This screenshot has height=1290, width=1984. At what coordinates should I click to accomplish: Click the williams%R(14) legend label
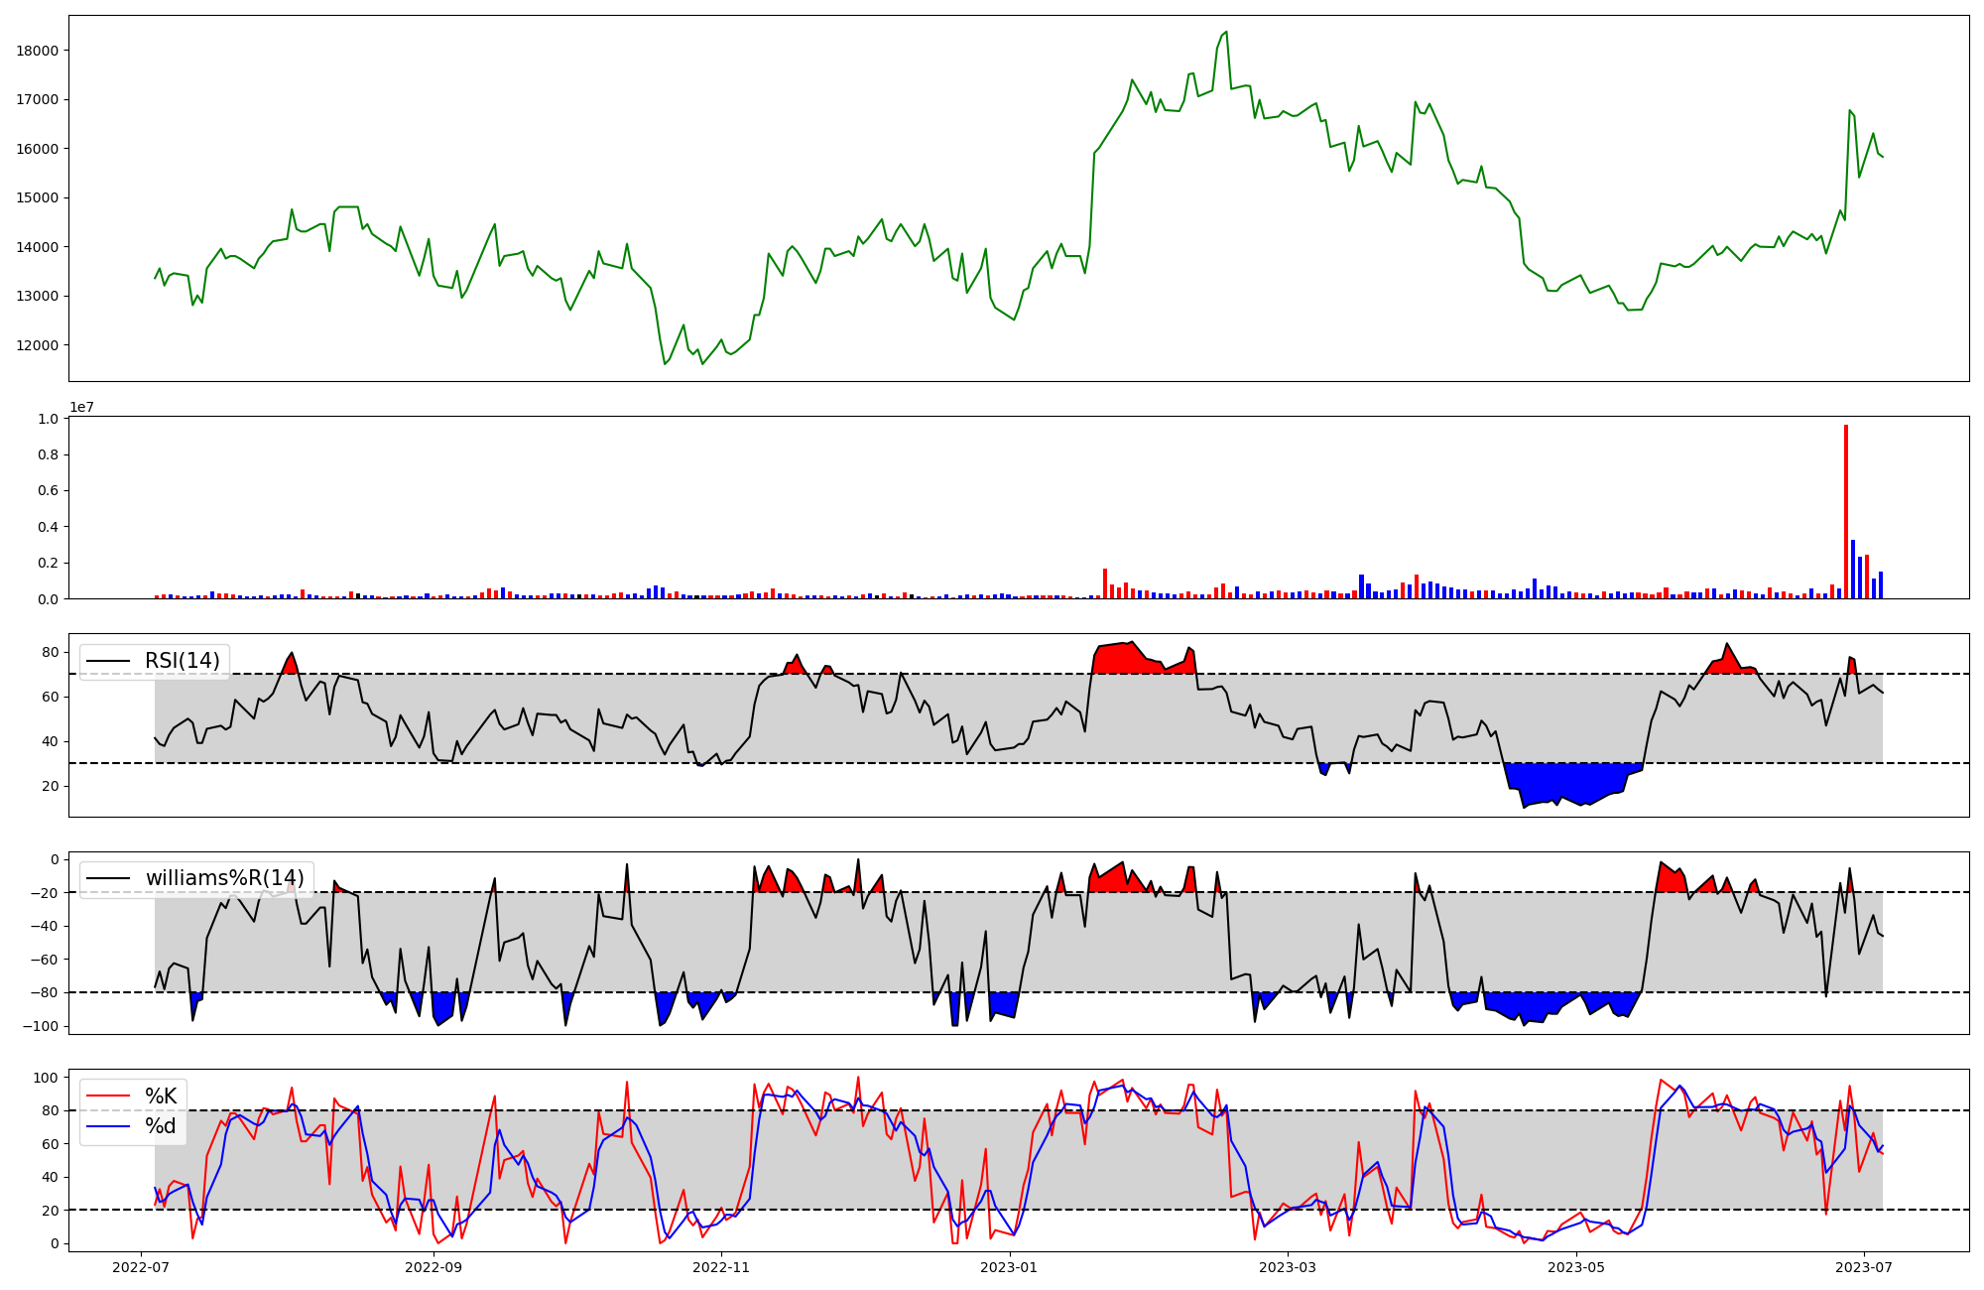[224, 878]
